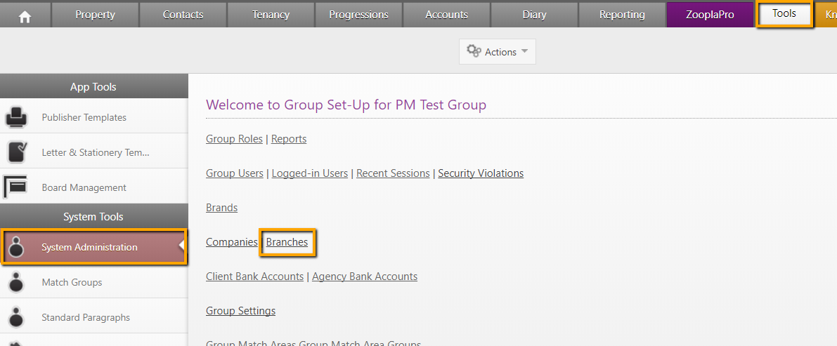This screenshot has width=837, height=346.
Task: Open the Client Bank Accounts link
Action: (254, 277)
